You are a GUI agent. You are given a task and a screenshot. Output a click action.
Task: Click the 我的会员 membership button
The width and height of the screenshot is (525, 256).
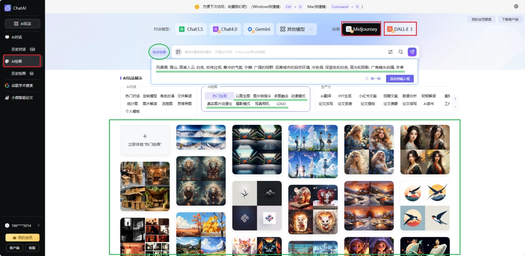pos(22,237)
